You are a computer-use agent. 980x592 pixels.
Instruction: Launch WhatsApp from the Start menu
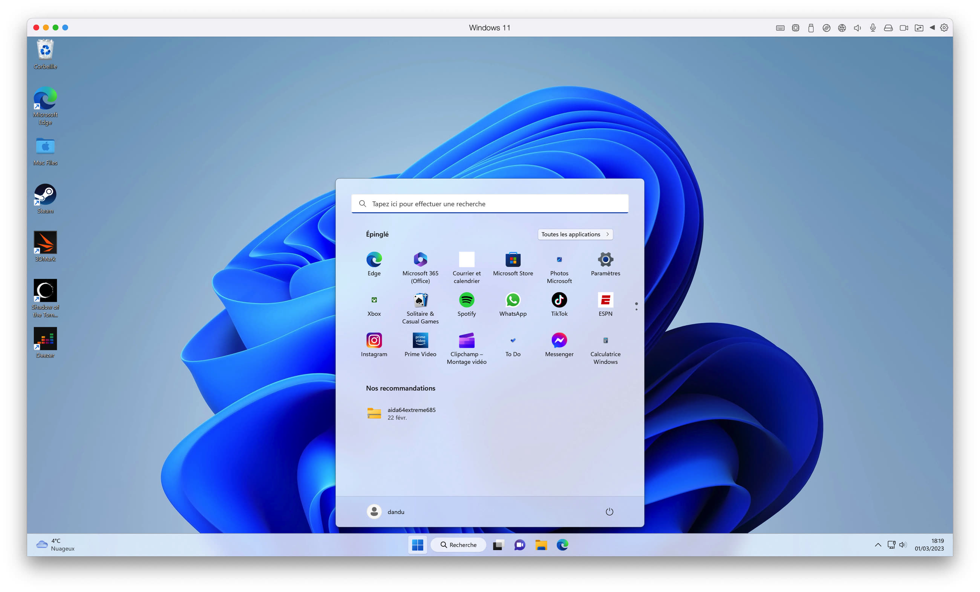pos(513,305)
